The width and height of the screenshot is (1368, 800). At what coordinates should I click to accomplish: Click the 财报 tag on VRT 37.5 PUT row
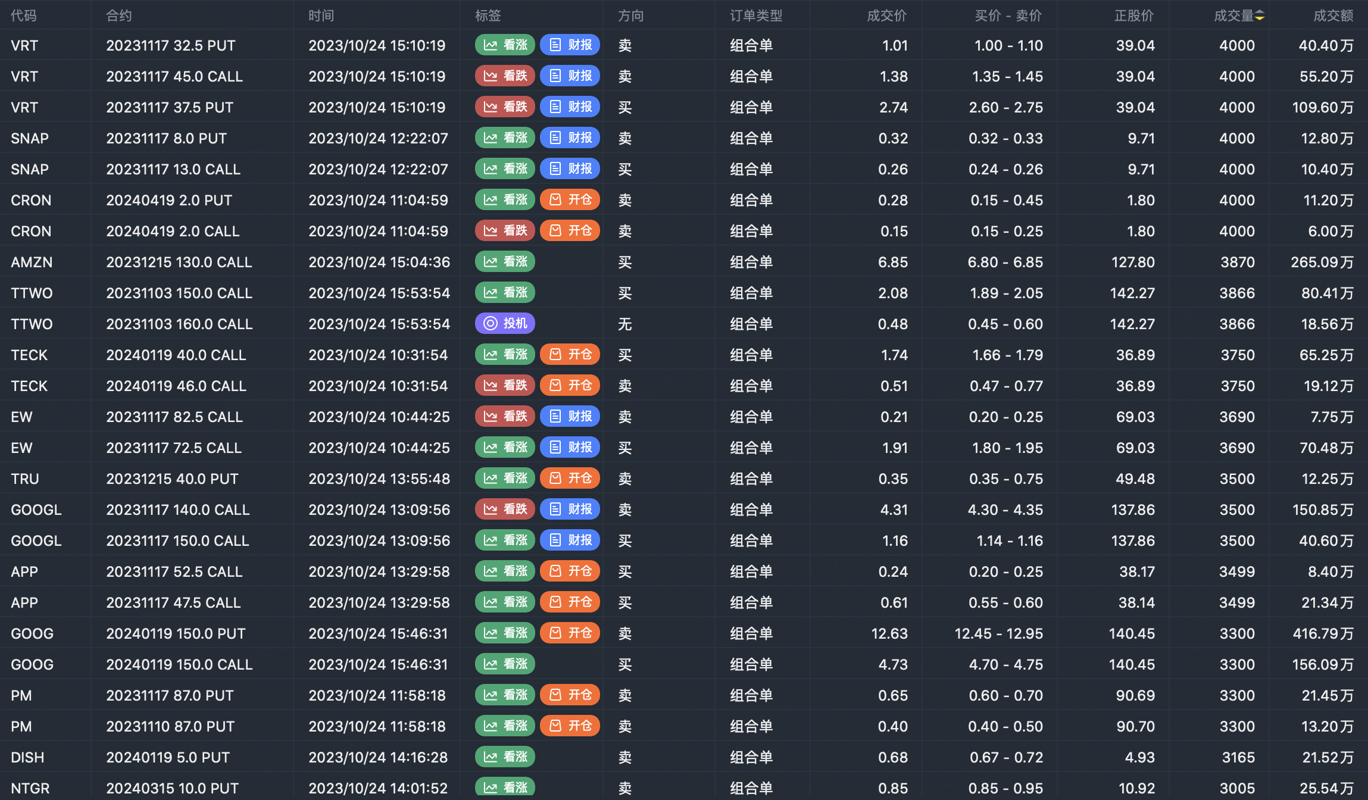570,107
